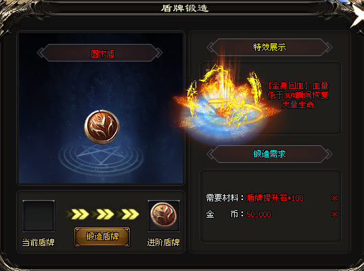
Task: Click the large round wooden shield preview
Action: click(101, 126)
